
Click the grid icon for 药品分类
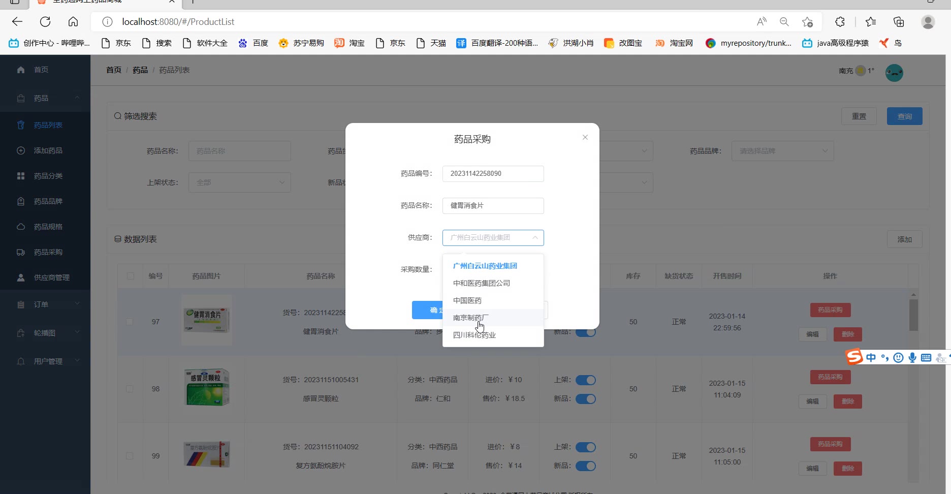pyautogui.click(x=21, y=176)
